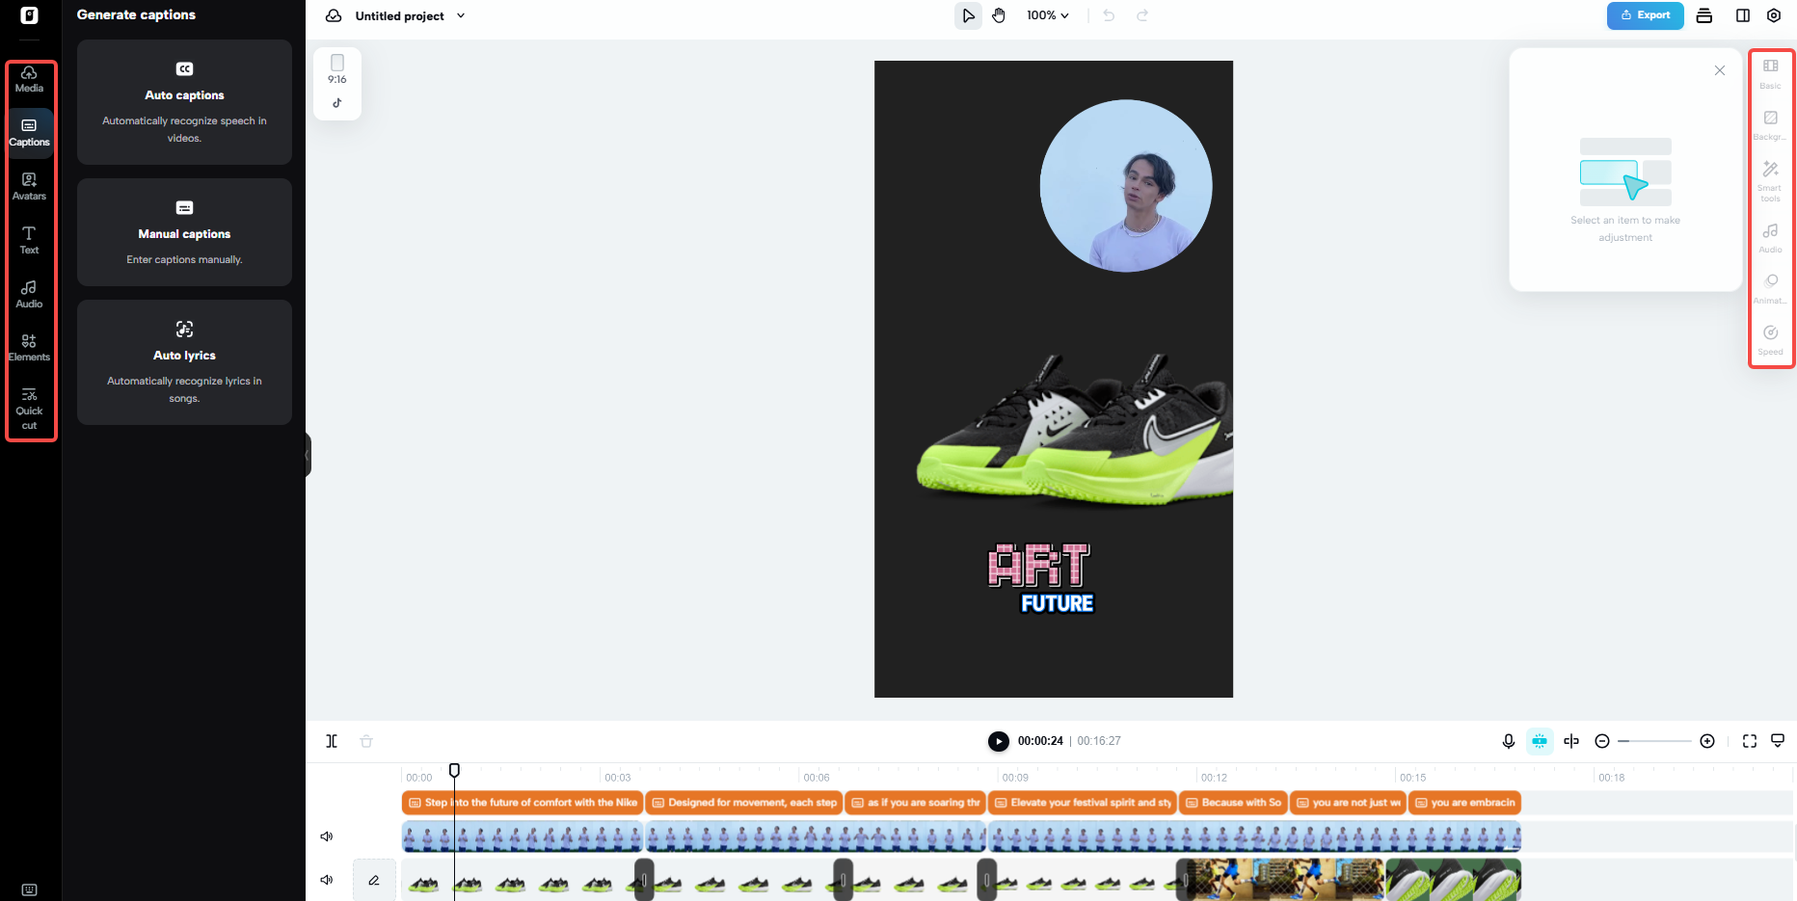This screenshot has width=1797, height=901.
Task: Select the Avatars tool
Action: point(29,186)
